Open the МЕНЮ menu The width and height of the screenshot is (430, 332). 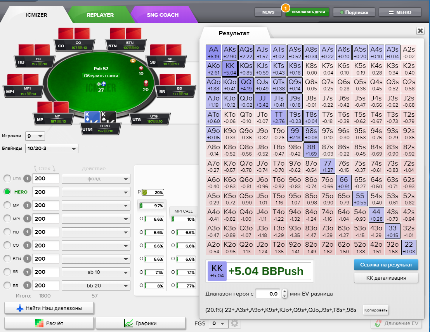pyautogui.click(x=400, y=12)
